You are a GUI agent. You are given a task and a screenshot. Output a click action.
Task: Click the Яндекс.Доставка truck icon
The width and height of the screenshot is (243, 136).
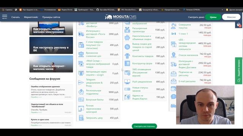point(174,64)
